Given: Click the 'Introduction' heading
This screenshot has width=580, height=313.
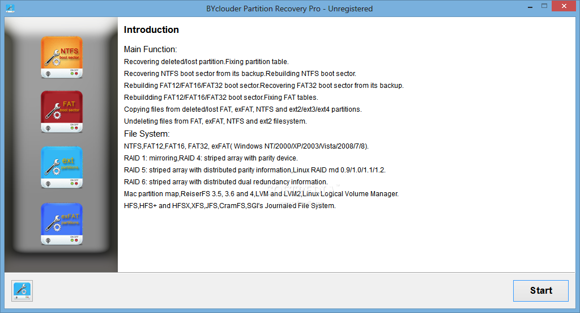Looking at the screenshot, I should (x=151, y=29).
